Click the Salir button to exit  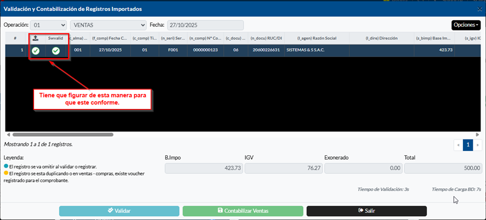coord(366,211)
